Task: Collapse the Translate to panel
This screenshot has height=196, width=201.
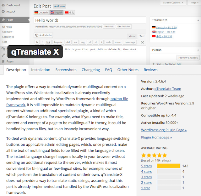Action: point(198,20)
